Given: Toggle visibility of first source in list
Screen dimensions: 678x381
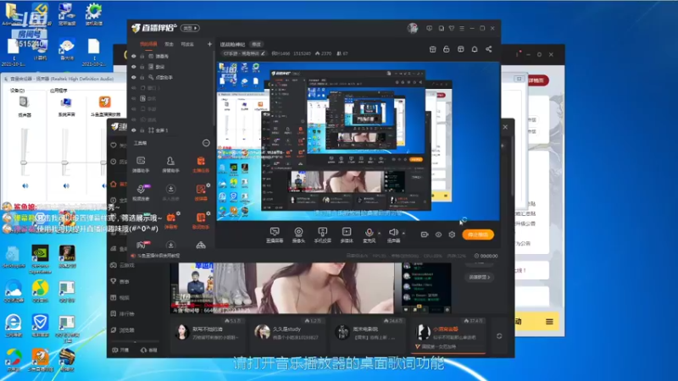Looking at the screenshot, I should (x=134, y=56).
